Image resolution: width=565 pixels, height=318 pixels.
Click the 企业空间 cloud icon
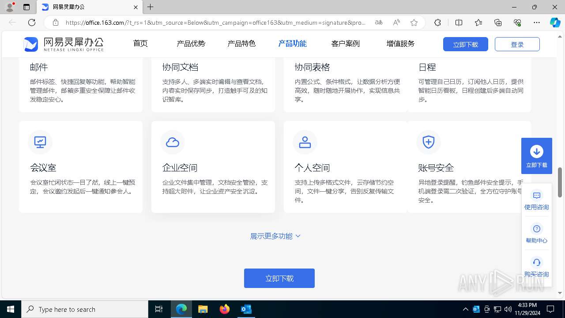point(173,142)
